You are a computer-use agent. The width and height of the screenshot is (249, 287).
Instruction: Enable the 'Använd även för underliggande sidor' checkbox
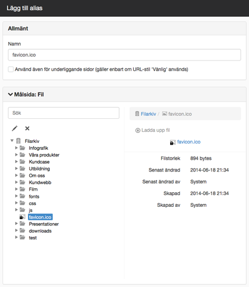click(x=11, y=69)
